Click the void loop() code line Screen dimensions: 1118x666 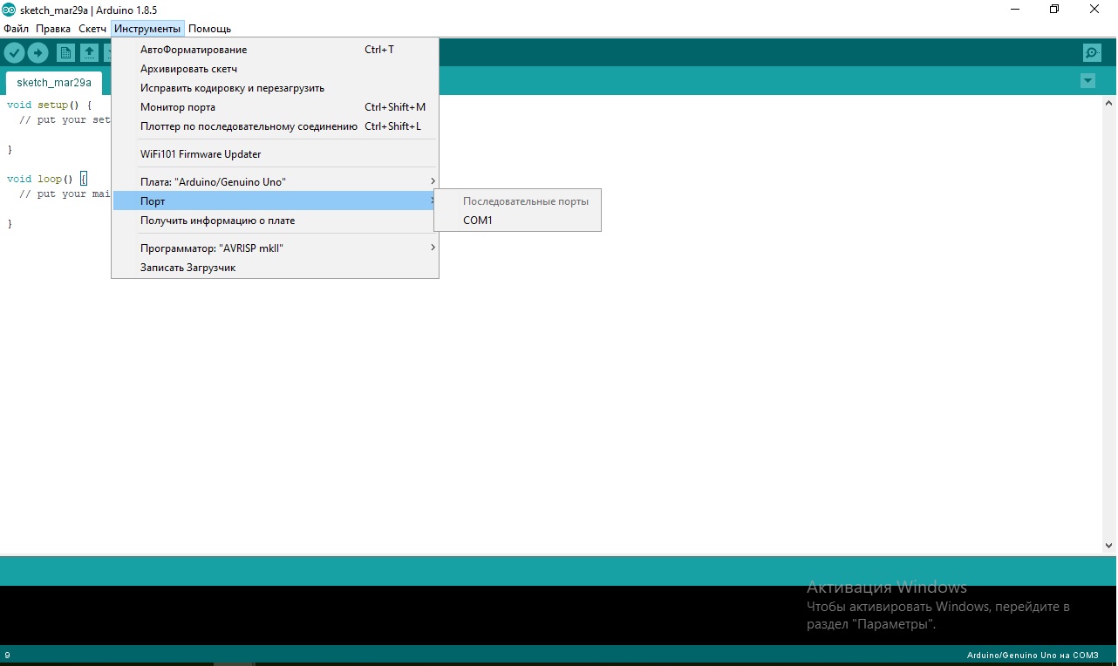[47, 180]
